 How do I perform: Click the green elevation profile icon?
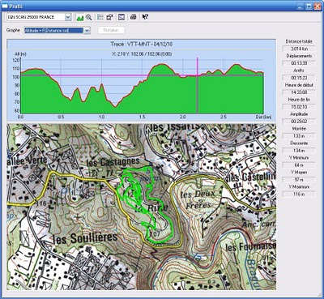pyautogui.click(x=79, y=18)
